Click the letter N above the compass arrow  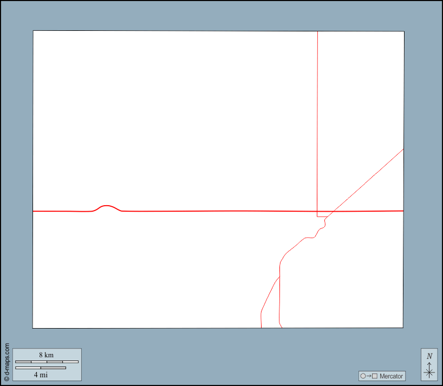tap(429, 356)
